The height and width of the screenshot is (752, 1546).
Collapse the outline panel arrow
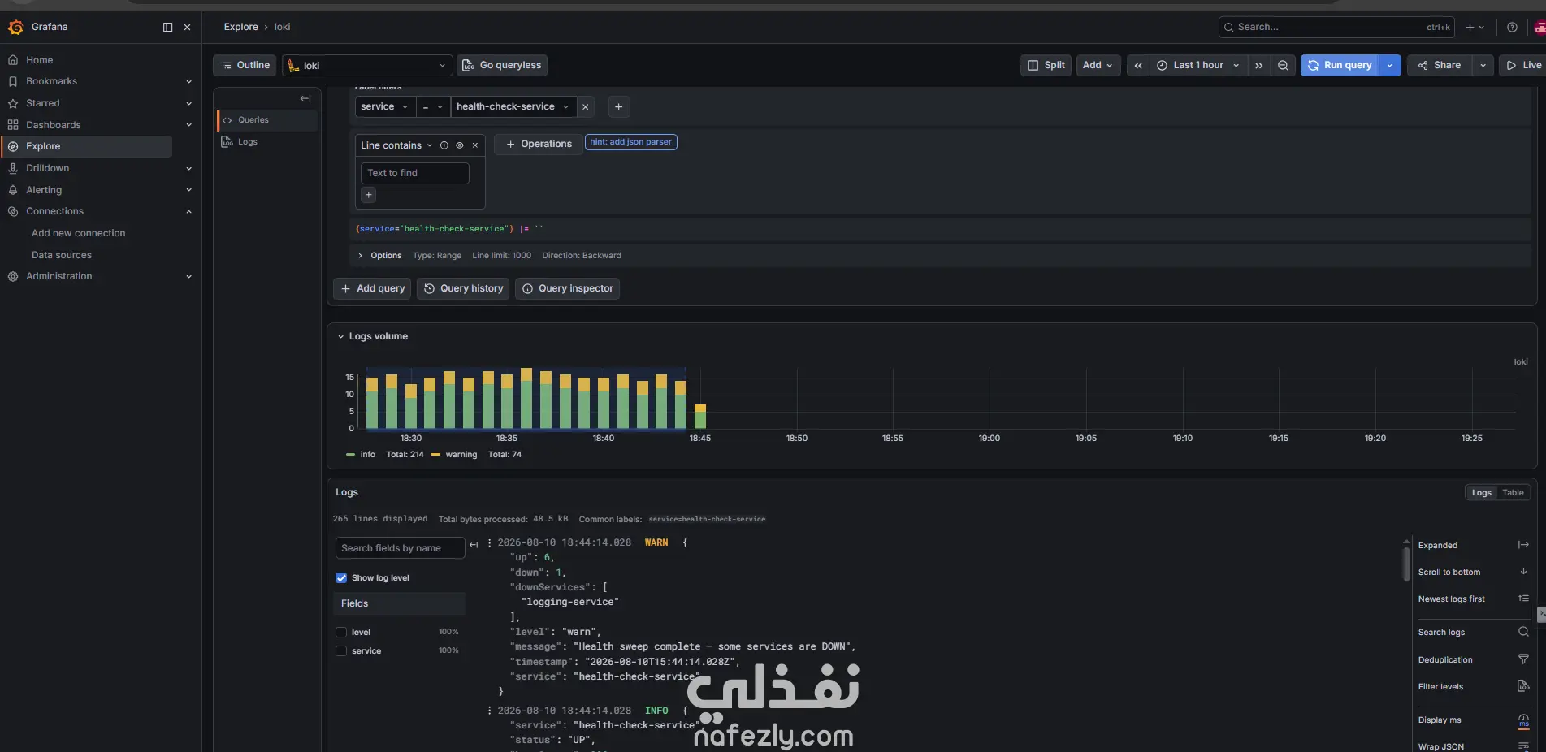305,98
